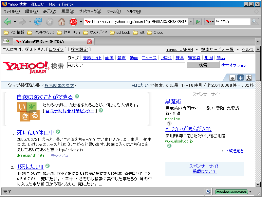Expand the Adblock Plus dropdown arrow
Screen dimensions: 262x197
coord(81,22)
